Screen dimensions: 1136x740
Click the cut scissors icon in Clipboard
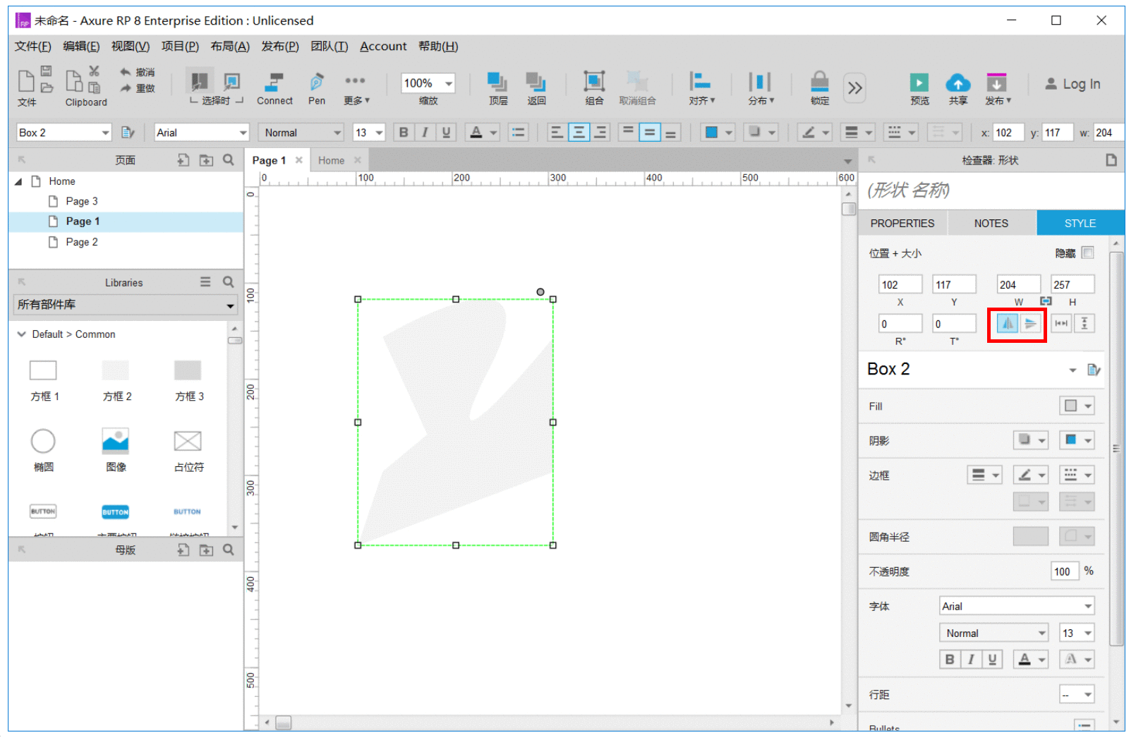pyautogui.click(x=94, y=71)
